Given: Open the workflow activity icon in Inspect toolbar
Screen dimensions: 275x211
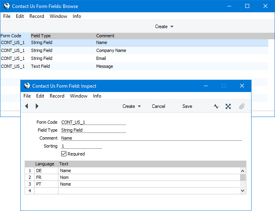Looking at the screenshot, I should 216,106.
